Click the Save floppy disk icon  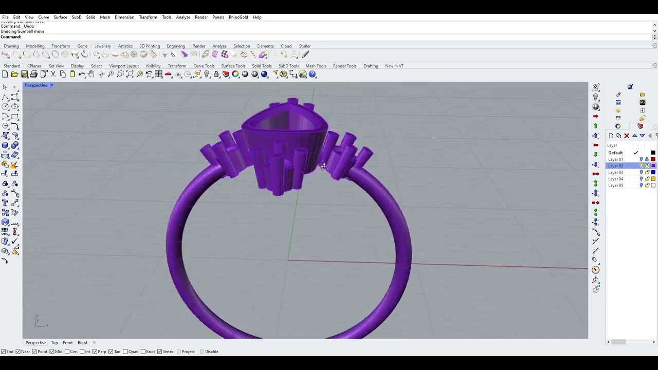pyautogui.click(x=24, y=75)
